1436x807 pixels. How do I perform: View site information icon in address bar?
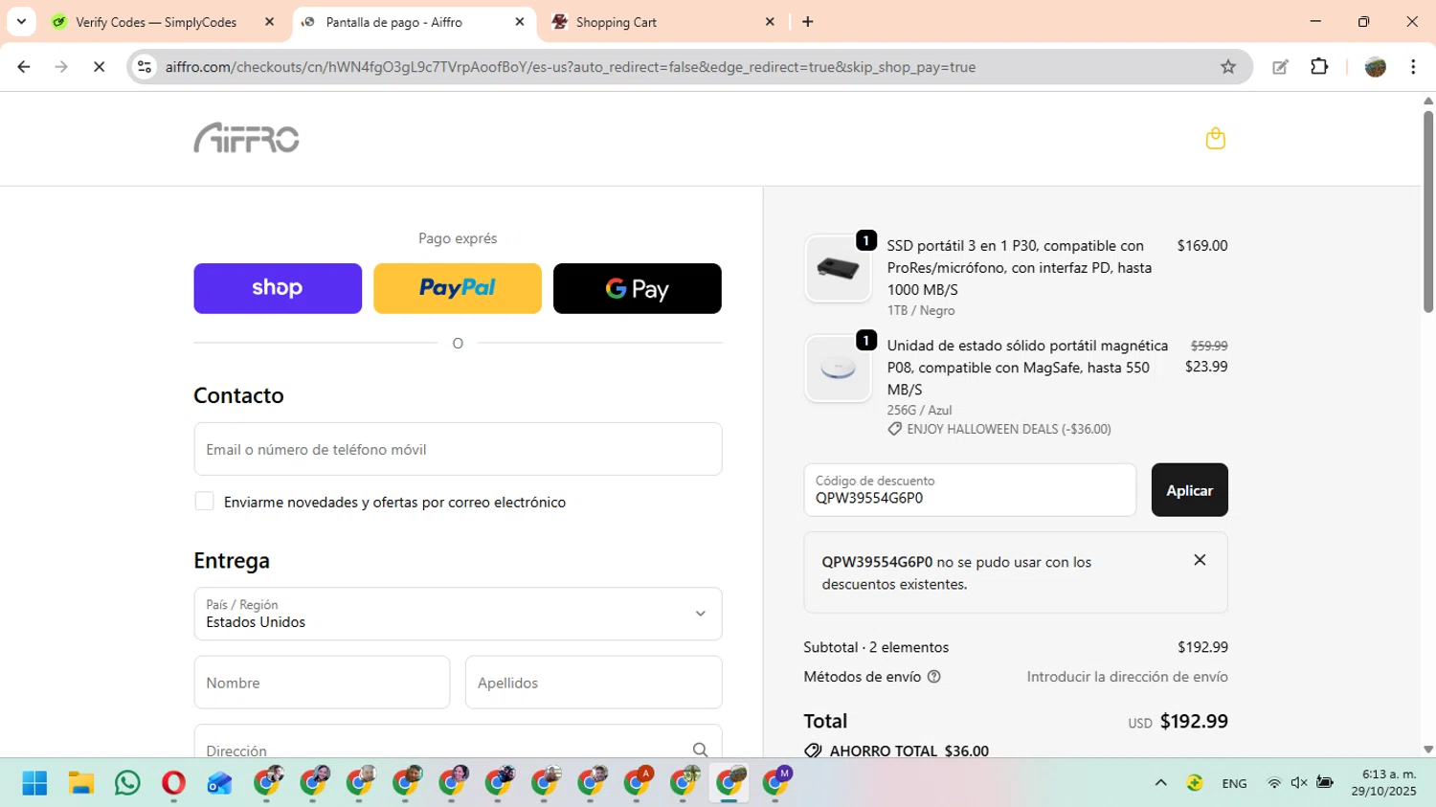click(145, 67)
